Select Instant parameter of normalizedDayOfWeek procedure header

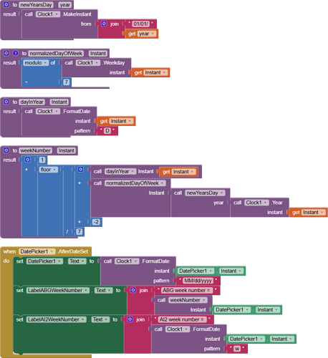point(98,53)
